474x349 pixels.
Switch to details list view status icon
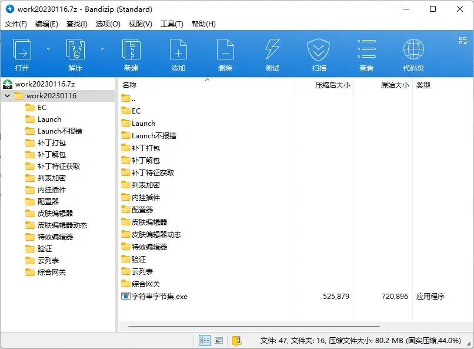[205, 341]
